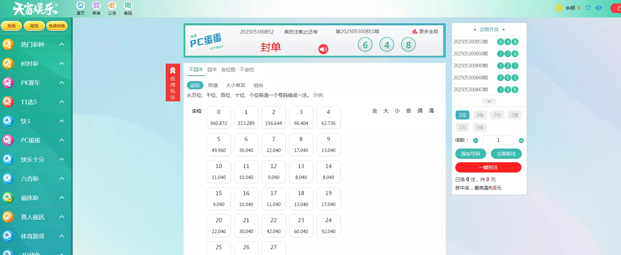621x255 pixels.
Task: Open the 公告 announcement icon
Action: click(x=112, y=6)
